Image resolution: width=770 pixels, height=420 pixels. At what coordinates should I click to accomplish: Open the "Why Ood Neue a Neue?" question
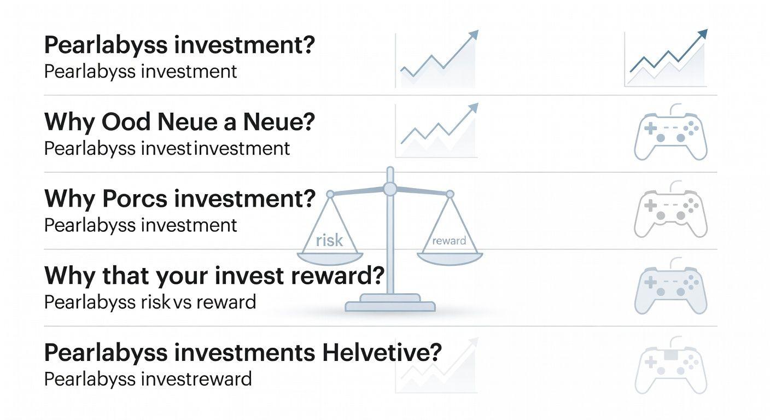click(179, 121)
